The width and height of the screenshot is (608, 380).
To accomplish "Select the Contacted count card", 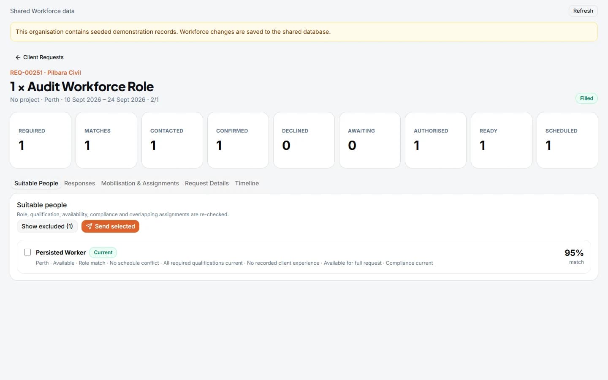I will (172, 140).
